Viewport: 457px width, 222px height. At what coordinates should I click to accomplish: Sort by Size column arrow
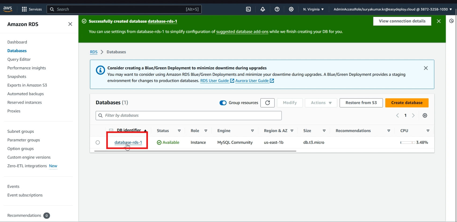tap(324, 131)
